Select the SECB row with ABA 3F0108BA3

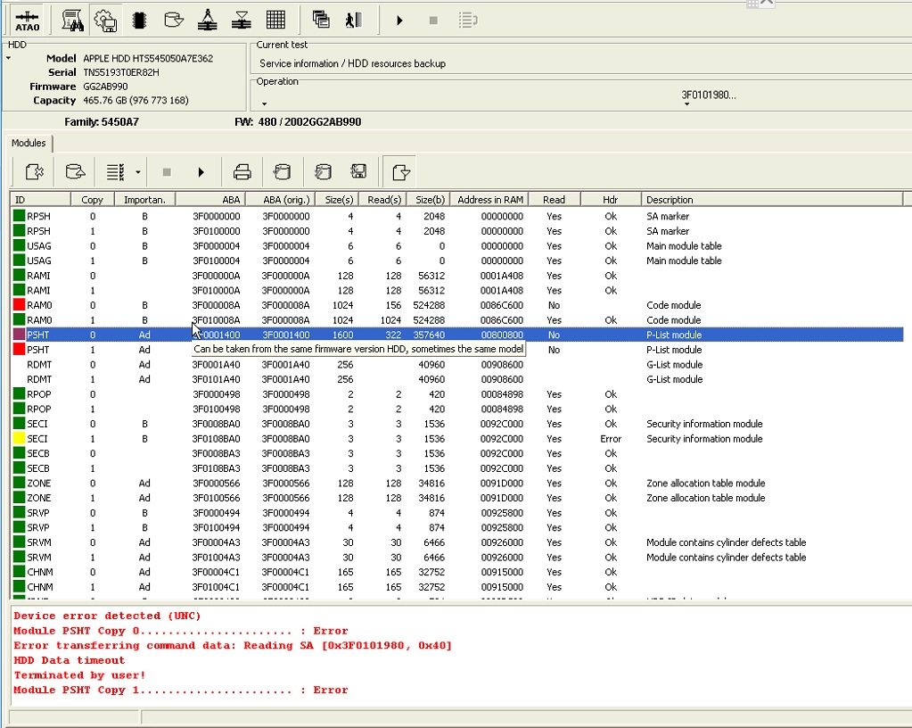pos(457,468)
